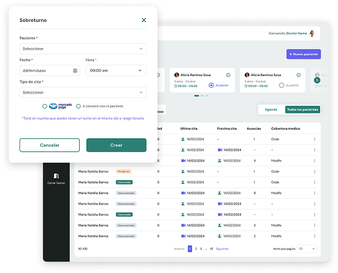The image size is (338, 273).
Task: Go to pagination page 1
Action: pos(190,249)
